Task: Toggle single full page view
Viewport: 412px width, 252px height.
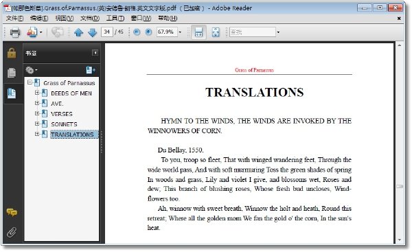Action: (x=216, y=32)
